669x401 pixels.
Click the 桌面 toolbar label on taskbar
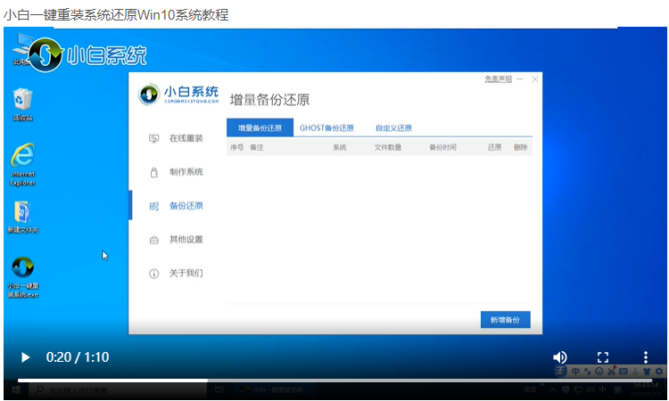(x=530, y=389)
